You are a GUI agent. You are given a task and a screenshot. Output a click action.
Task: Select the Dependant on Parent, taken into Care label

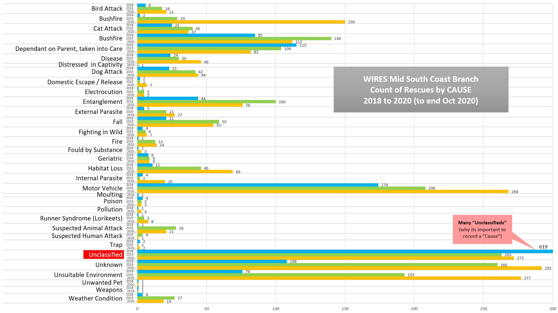pos(69,49)
